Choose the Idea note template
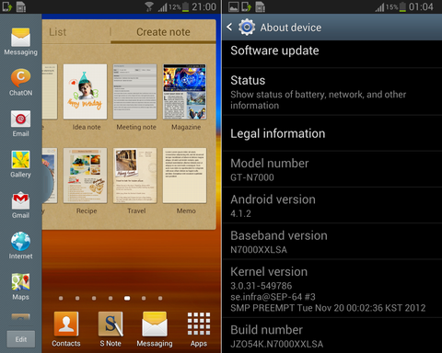 coord(86,97)
